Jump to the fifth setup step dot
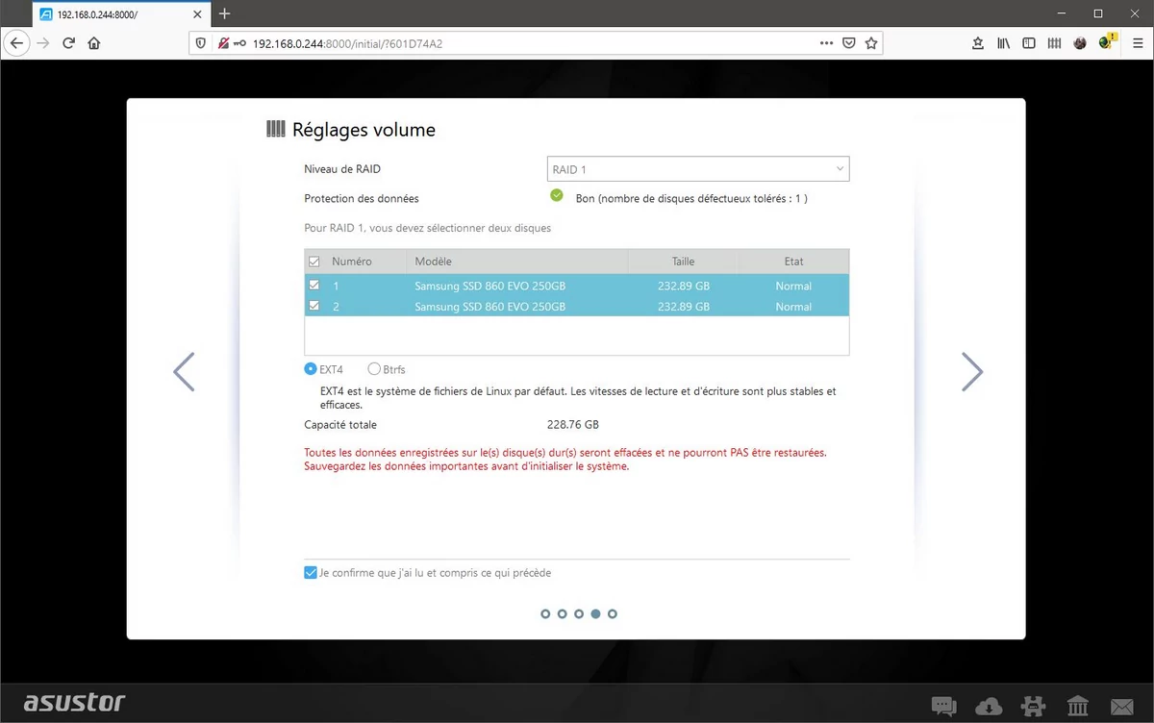The image size is (1154, 723). point(613,613)
